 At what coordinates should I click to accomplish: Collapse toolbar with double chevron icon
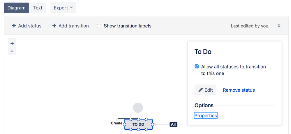[x=279, y=26]
